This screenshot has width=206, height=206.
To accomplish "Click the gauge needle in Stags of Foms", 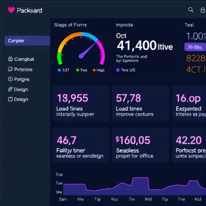I will (x=87, y=50).
